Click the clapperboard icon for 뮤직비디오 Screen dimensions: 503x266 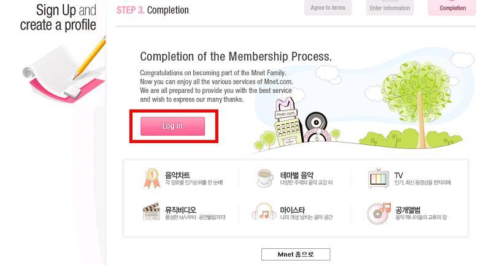click(152, 212)
